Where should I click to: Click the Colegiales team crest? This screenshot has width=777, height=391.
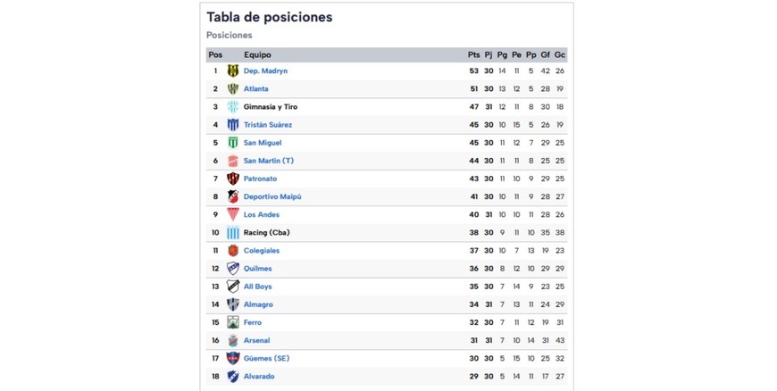[233, 251]
